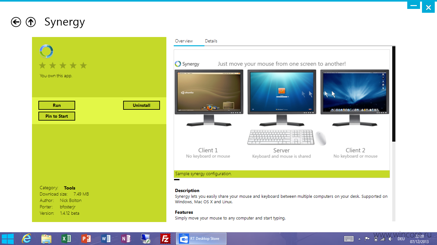
Task: Close the store window
Action: (x=428, y=7)
